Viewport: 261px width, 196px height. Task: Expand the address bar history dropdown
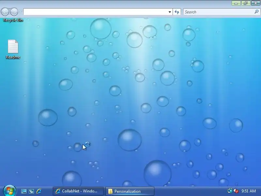[170, 12]
